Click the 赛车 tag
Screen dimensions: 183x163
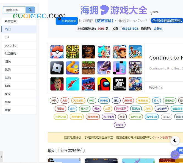[x=73, y=109]
